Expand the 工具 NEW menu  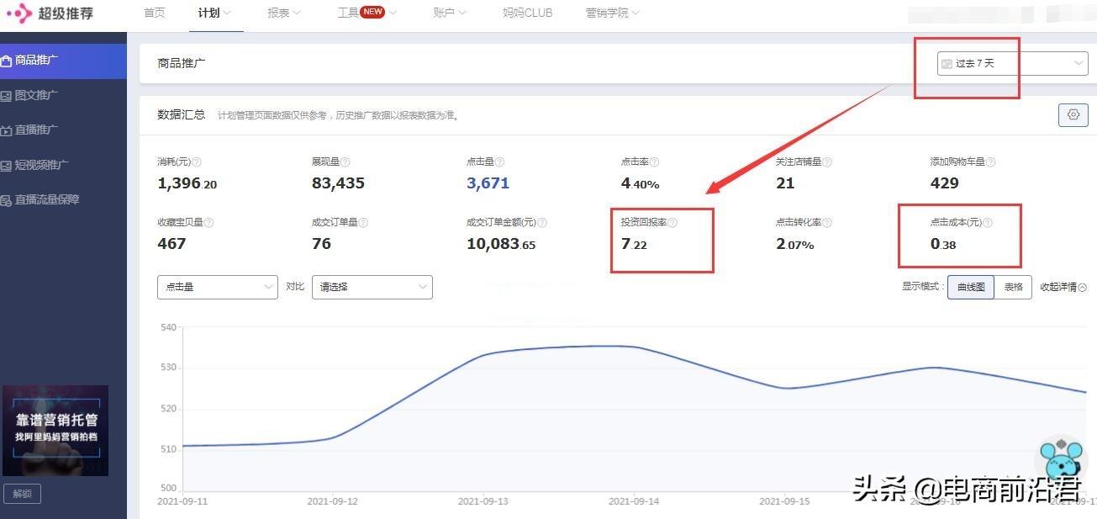[x=367, y=13]
